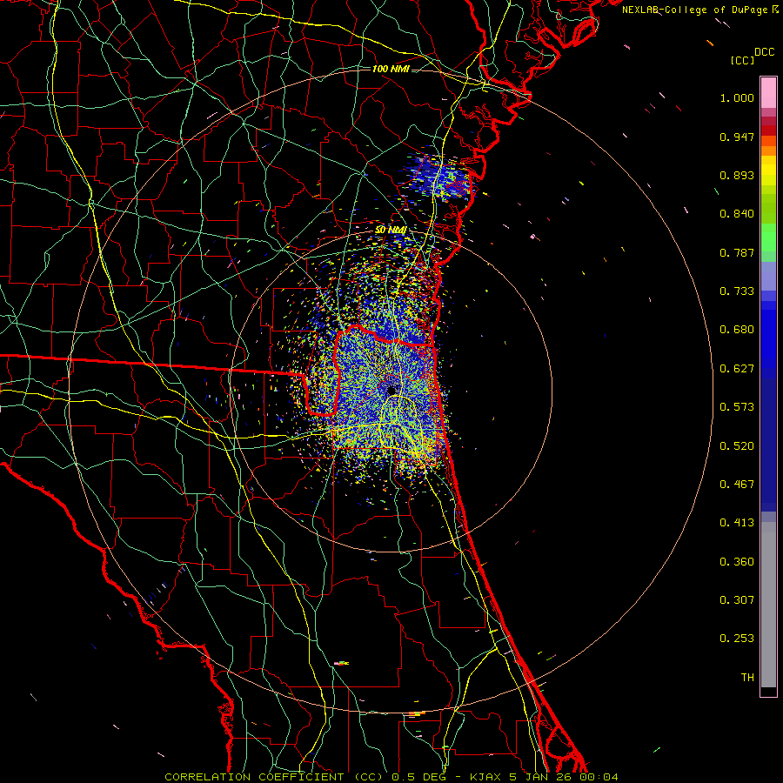
Task: Click the 0.413 scale value
Action: click(737, 523)
